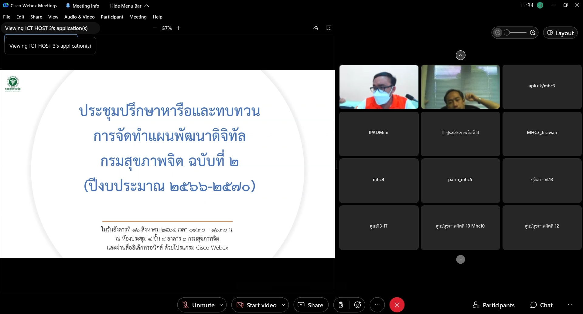583x314 pixels.
Task: Start video camera
Action: tap(257, 305)
